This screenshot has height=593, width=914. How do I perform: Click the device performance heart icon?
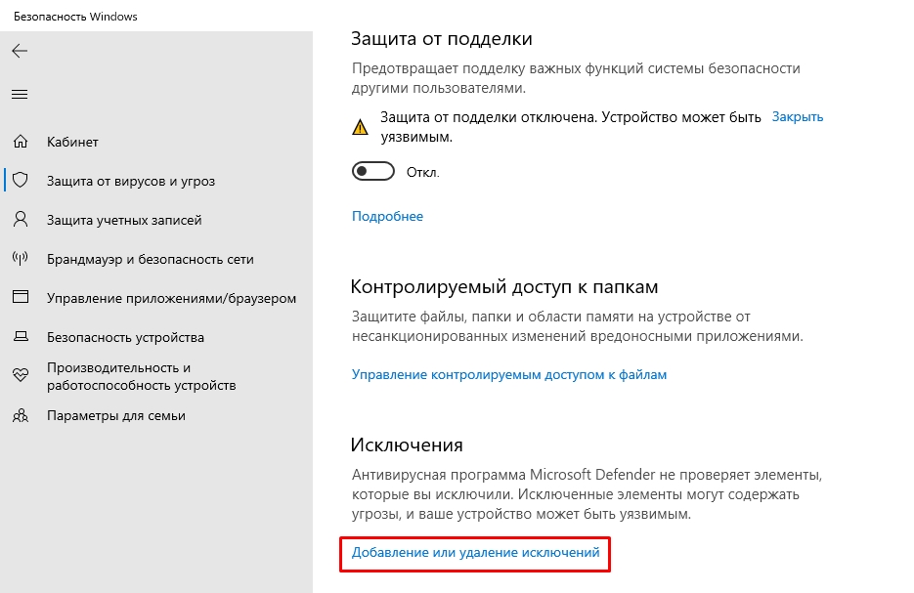(20, 376)
